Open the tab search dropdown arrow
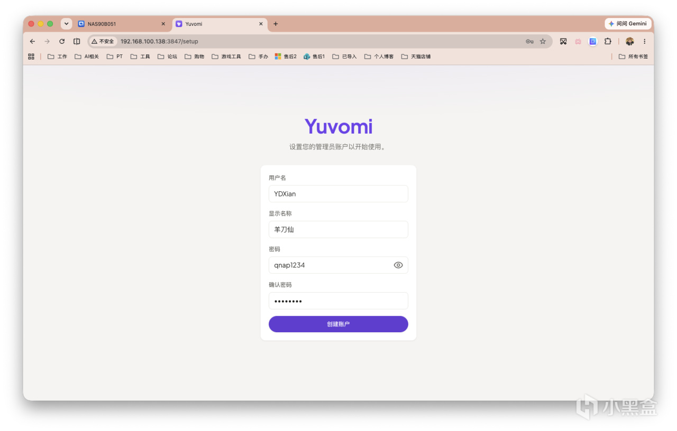Screen dimensions: 677x431 66,24
